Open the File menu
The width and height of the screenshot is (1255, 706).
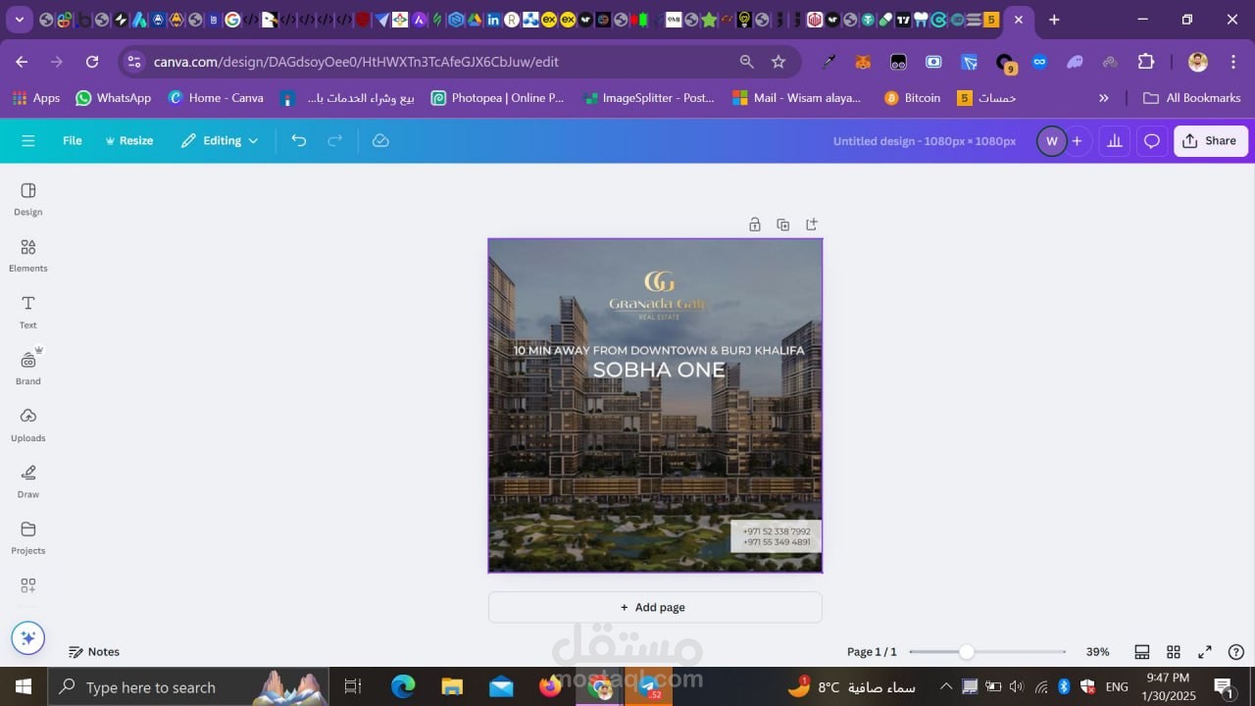click(x=73, y=141)
